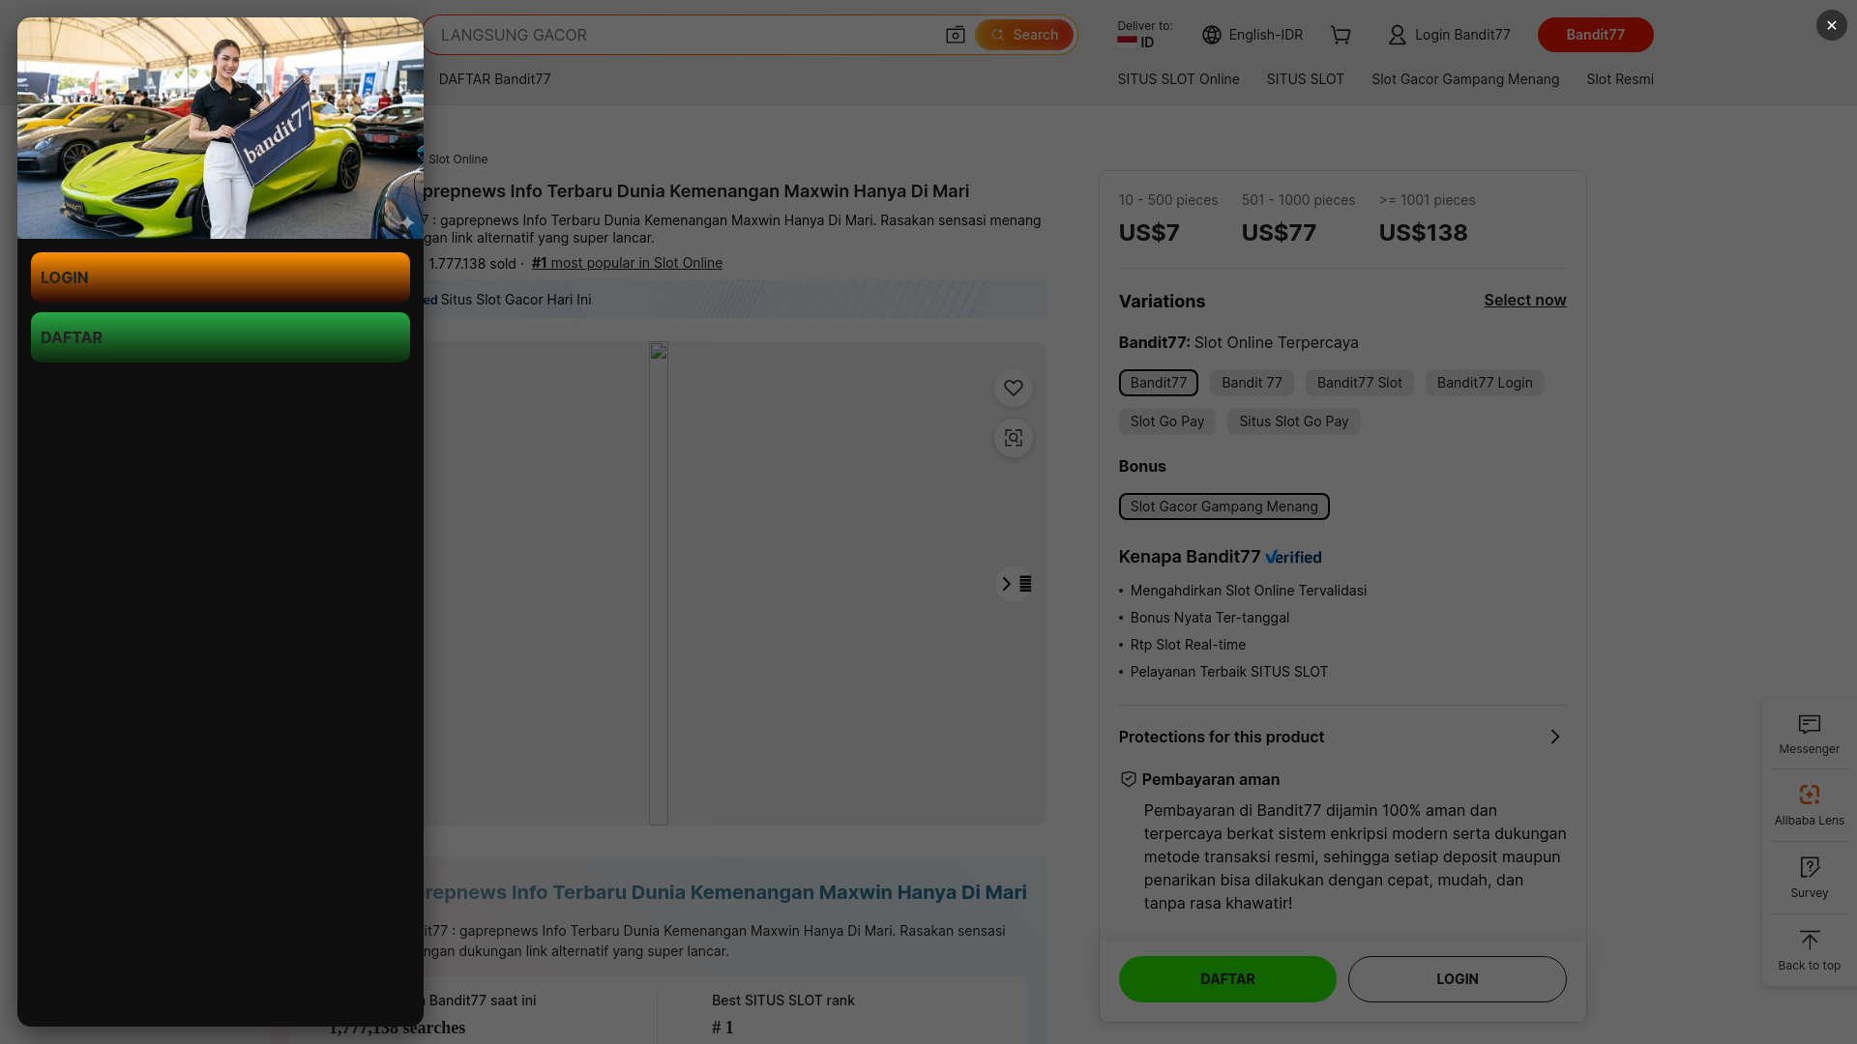Open #1 most popular in Slot Online link
The image size is (1857, 1044).
[627, 263]
